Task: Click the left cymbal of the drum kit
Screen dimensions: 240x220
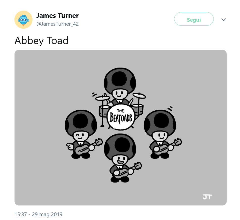Action: click(x=102, y=98)
